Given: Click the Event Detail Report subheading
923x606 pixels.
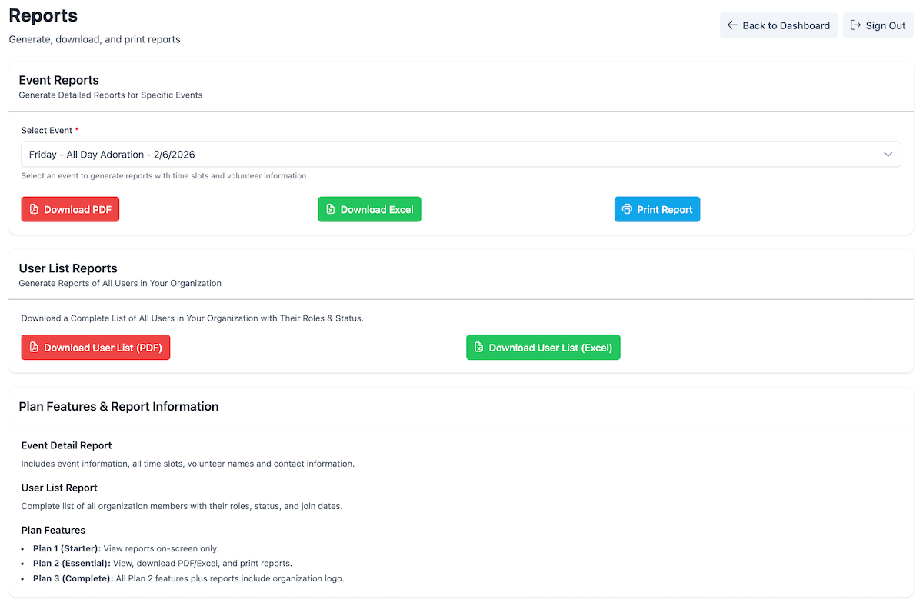Looking at the screenshot, I should pyautogui.click(x=66, y=445).
